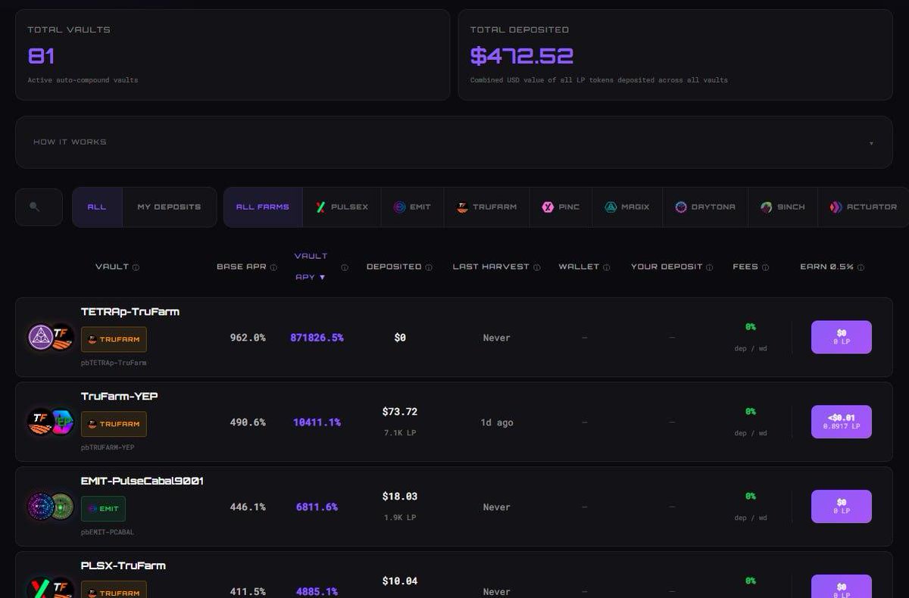Click the 6811.6% vault APY value
Screen dimensions: 909x598
[x=317, y=507]
